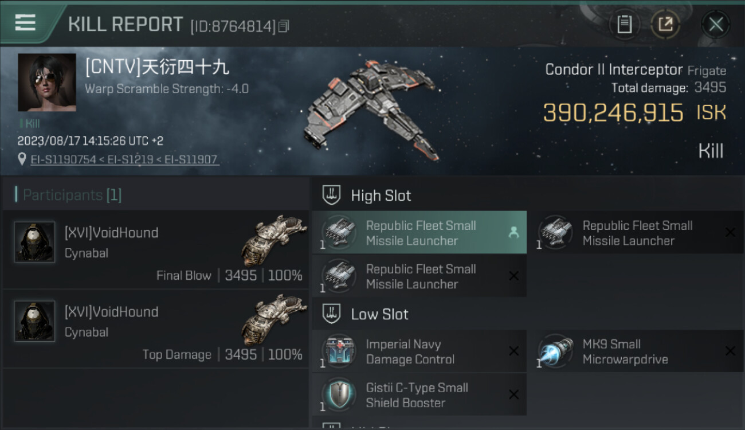This screenshot has width=745, height=430.
Task: Share the kill report via export icon
Action: pyautogui.click(x=665, y=24)
